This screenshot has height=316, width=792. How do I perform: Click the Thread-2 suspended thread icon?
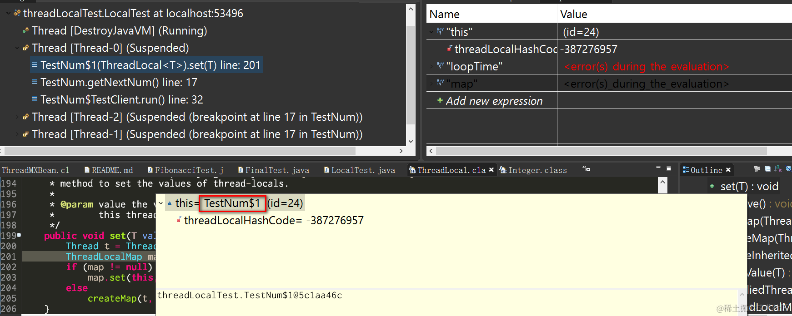tap(26, 117)
